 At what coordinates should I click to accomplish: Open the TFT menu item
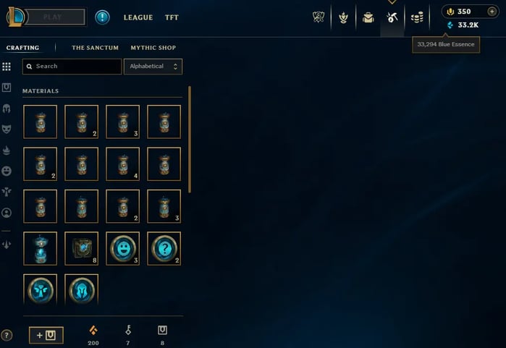[172, 17]
